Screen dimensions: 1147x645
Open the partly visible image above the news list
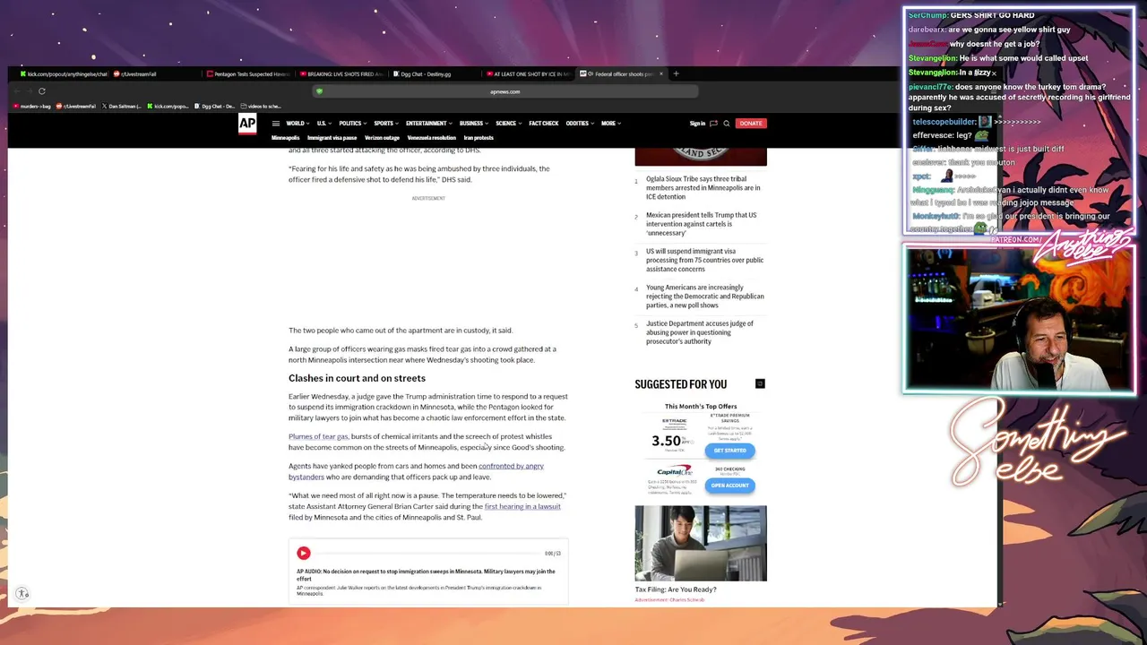(x=701, y=157)
